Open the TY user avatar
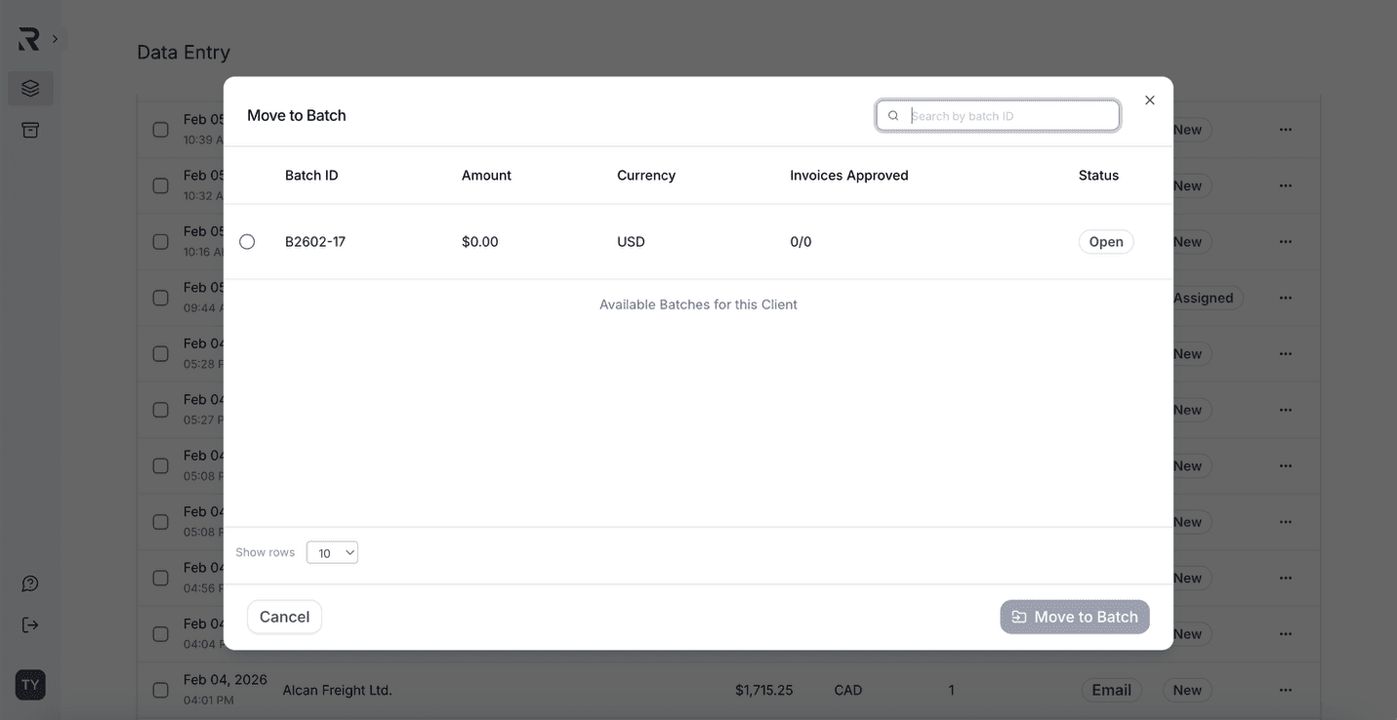 click(x=30, y=685)
